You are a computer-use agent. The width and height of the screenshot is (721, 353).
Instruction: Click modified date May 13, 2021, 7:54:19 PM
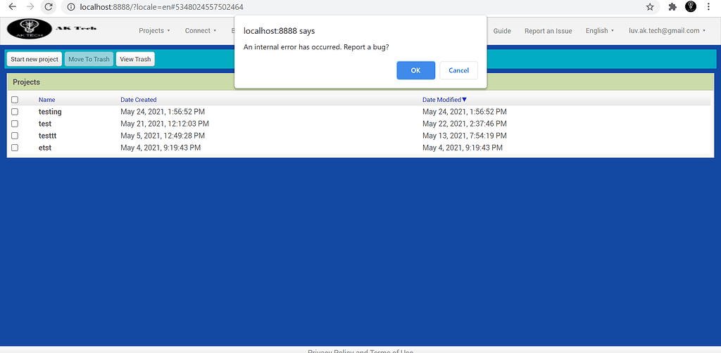pyautogui.click(x=465, y=136)
